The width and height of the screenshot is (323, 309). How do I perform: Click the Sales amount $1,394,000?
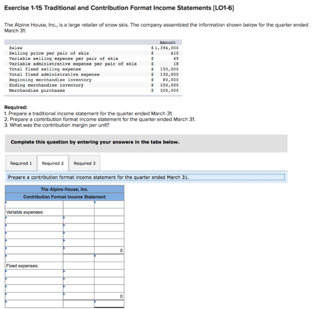click(165, 48)
